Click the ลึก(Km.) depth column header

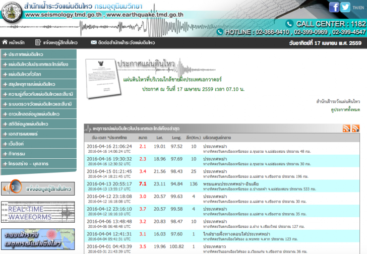click(194, 138)
